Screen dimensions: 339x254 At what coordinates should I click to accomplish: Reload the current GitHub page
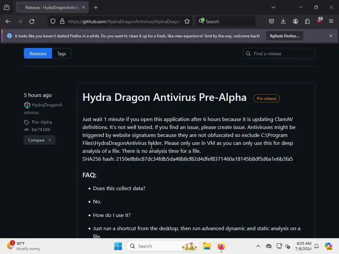(x=32, y=21)
